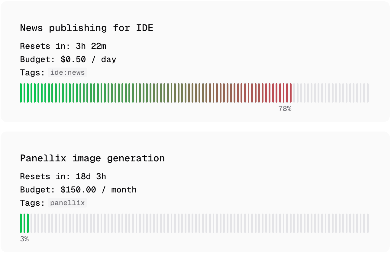391x254 pixels.
Task: Open the News publishing for IDE title
Action: [x=86, y=28]
